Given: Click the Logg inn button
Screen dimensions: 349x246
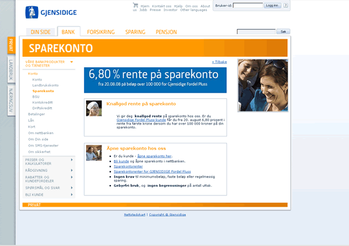Looking at the screenshot, I should [x=272, y=6].
